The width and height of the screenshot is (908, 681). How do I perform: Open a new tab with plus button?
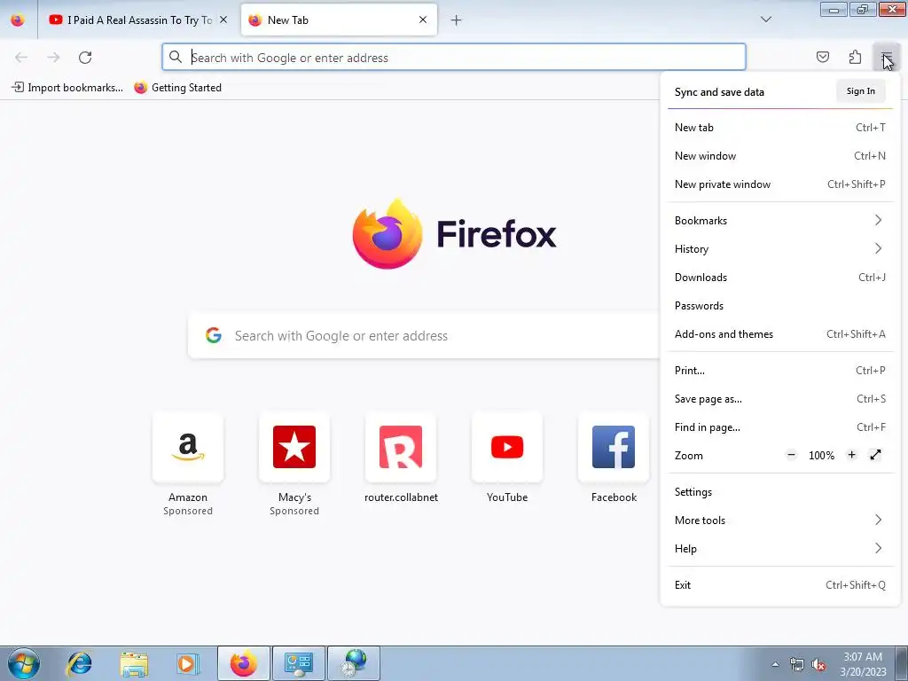click(x=457, y=20)
